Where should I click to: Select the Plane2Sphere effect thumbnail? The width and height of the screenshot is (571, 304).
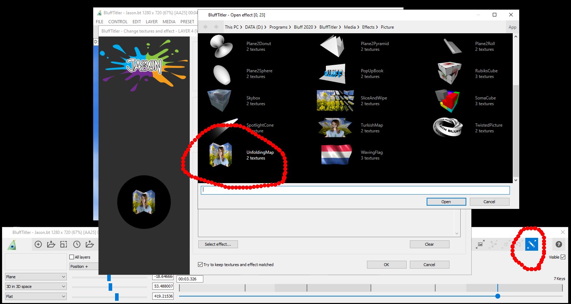tap(222, 74)
